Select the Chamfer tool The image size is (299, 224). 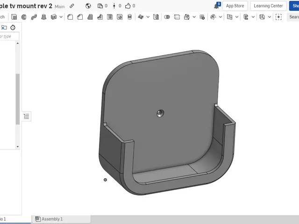pyautogui.click(x=80, y=17)
